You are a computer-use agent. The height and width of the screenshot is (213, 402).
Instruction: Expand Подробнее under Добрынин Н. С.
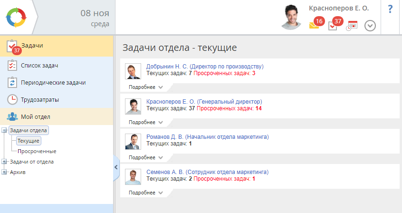coord(145,87)
